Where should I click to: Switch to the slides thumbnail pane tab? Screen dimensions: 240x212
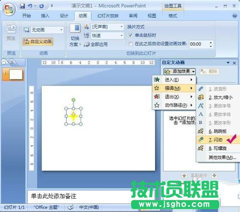[4, 62]
